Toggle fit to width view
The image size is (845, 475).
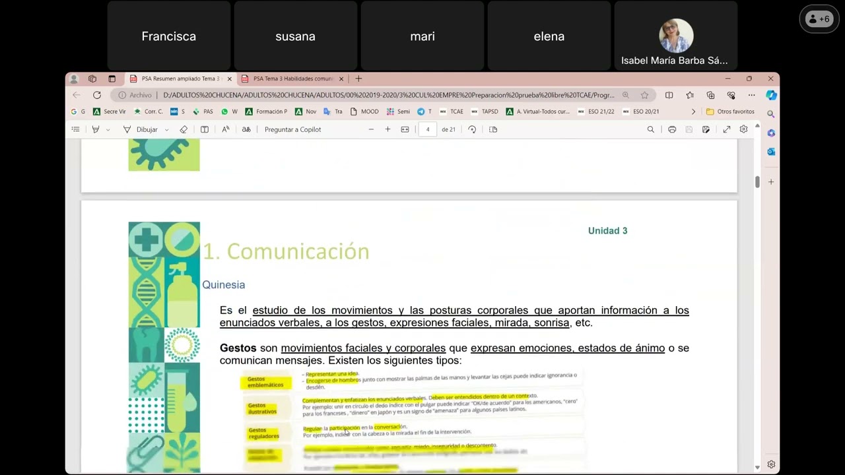click(405, 129)
